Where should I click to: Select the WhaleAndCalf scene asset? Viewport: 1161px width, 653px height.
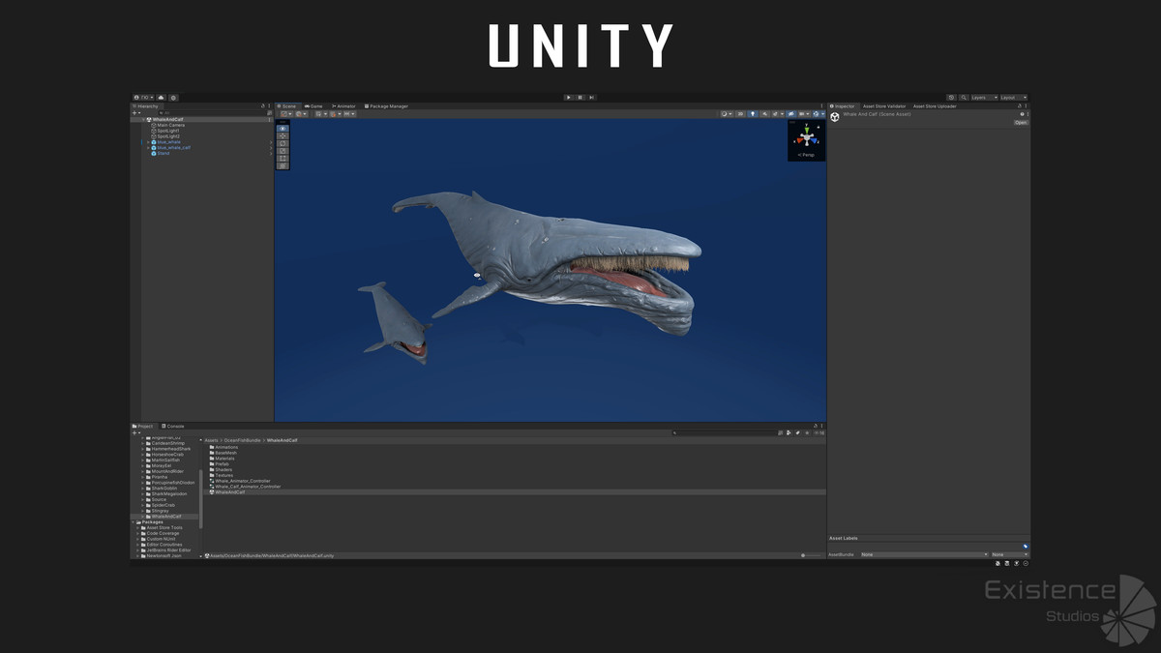pos(229,491)
